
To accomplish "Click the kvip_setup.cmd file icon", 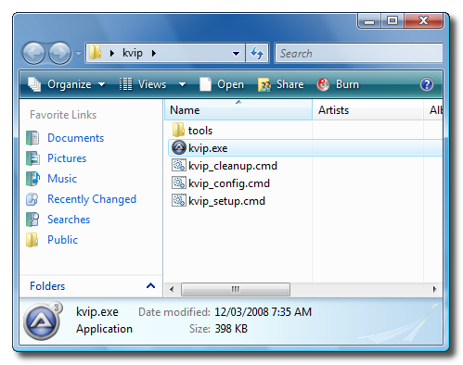I will coord(179,200).
